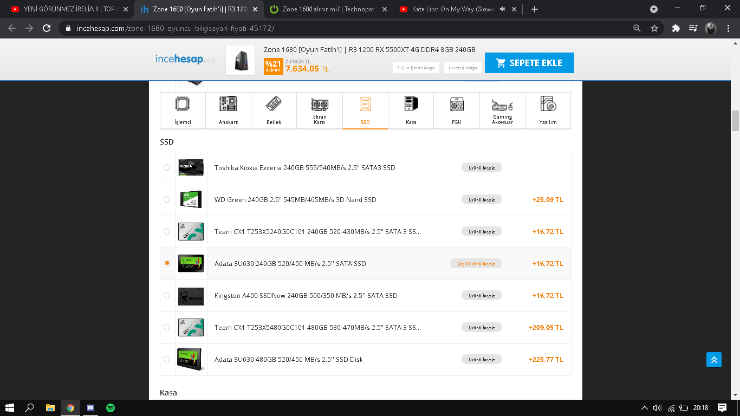Click the Toshiba Kioxia SSD thumbnail
Viewport: 740px width, 416px height.
[x=191, y=167]
